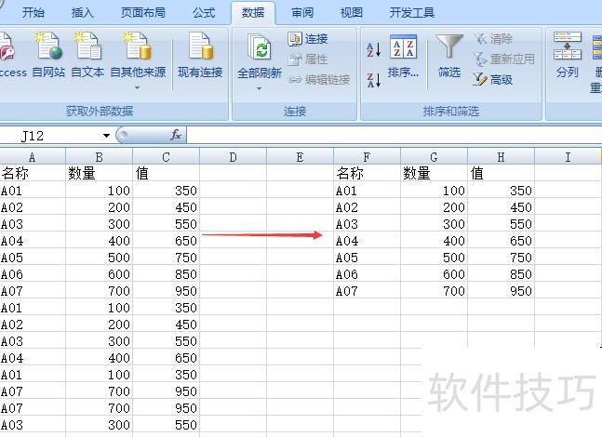The height and width of the screenshot is (437, 602).
Task: Click Properties (属性) button
Action: click(x=308, y=60)
